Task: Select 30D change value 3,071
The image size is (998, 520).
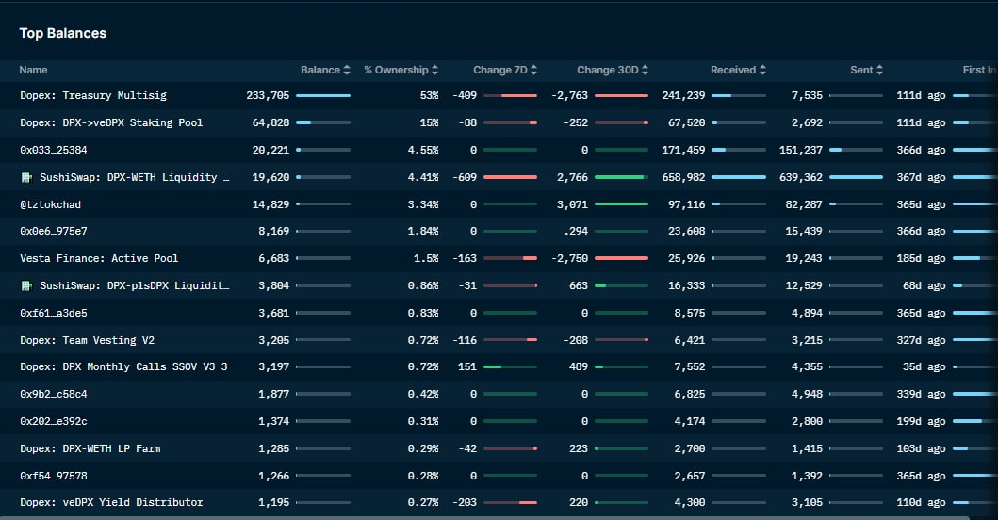Action: (x=572, y=205)
